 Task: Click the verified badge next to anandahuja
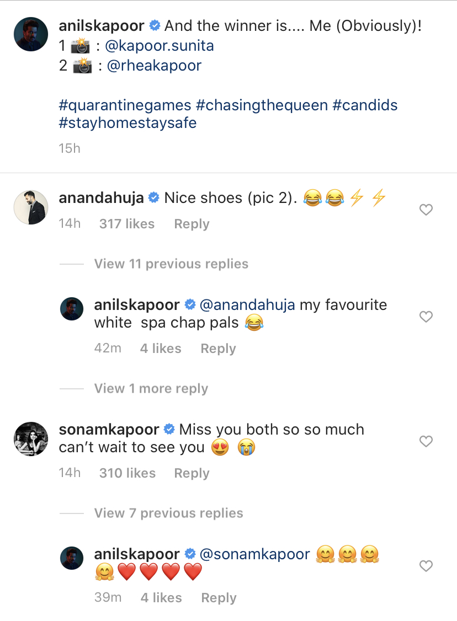coord(153,197)
